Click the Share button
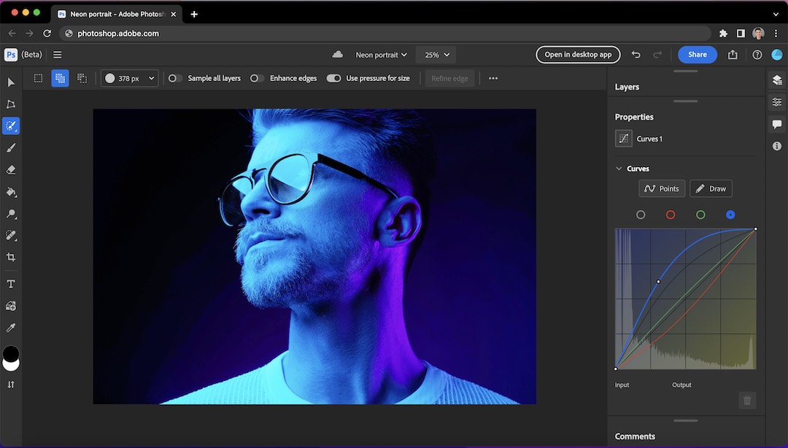 [697, 55]
